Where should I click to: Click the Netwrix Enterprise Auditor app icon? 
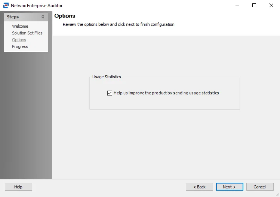pyautogui.click(x=6, y=5)
